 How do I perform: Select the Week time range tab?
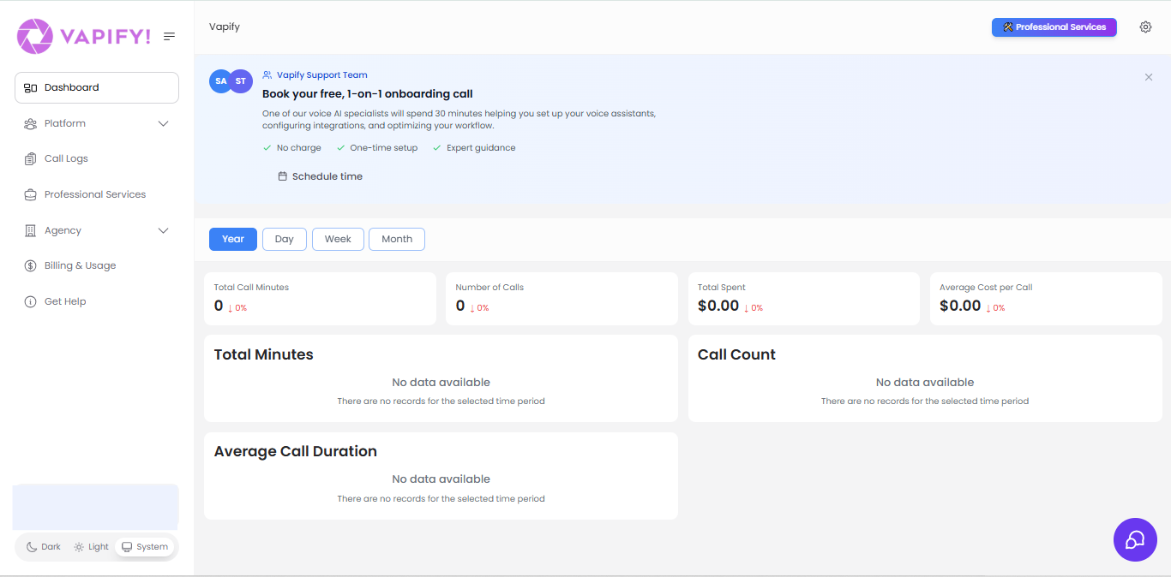coord(338,239)
